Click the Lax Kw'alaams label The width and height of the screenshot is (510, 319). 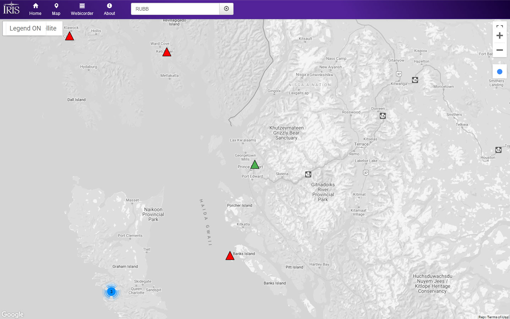(x=243, y=140)
